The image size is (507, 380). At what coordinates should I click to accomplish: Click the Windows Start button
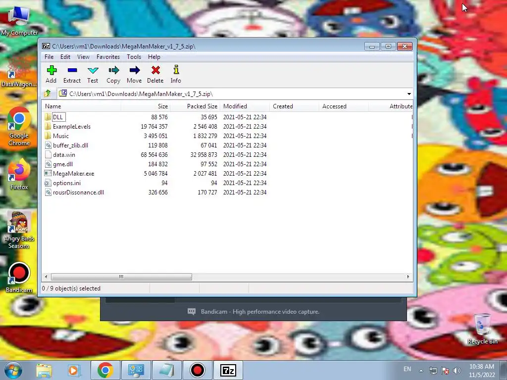(x=13, y=370)
